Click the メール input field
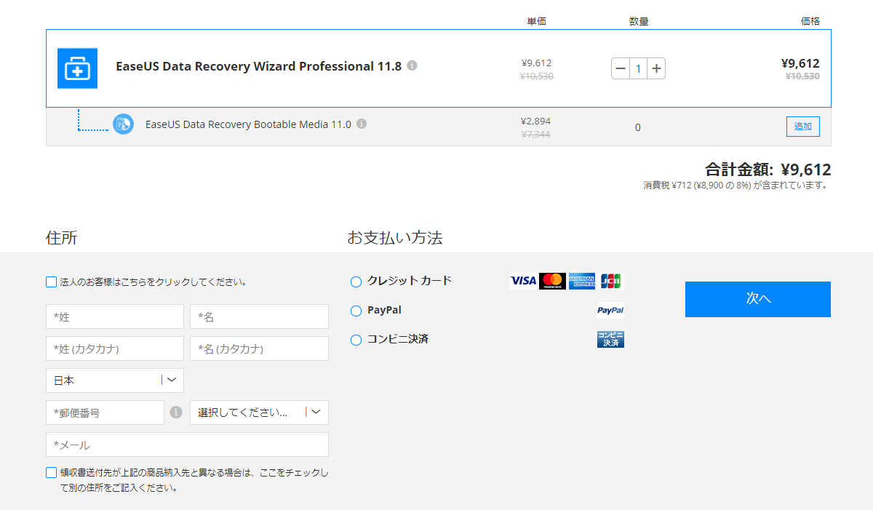The width and height of the screenshot is (873, 510). tap(187, 445)
